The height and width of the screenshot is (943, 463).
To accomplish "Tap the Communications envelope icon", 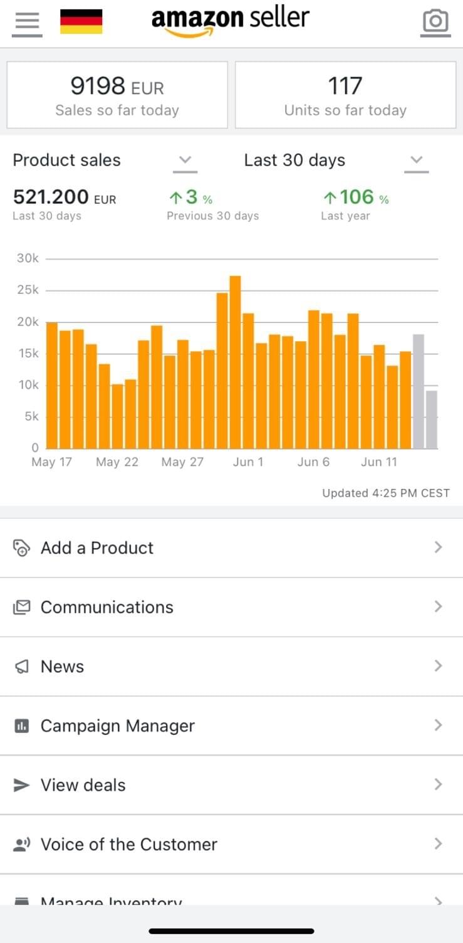I will pos(21,607).
